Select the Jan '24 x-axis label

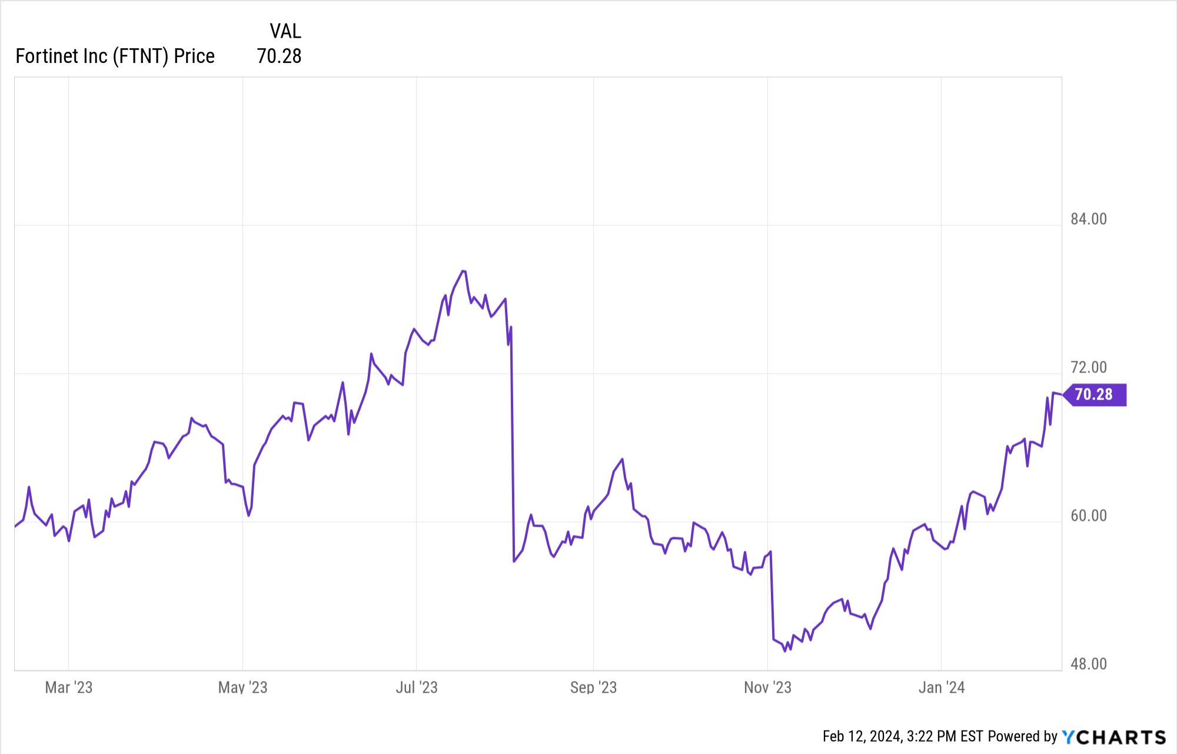point(942,687)
